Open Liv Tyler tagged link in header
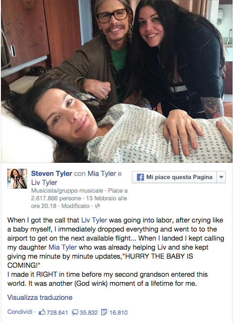This screenshot has height=322, width=233. coord(44,183)
